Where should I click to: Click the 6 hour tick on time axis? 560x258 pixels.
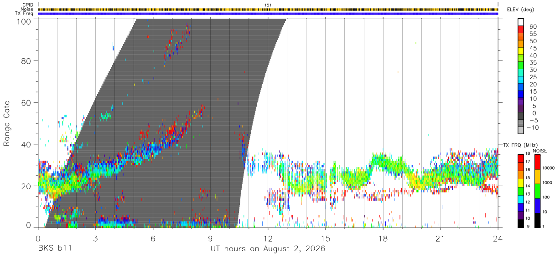pos(153,238)
